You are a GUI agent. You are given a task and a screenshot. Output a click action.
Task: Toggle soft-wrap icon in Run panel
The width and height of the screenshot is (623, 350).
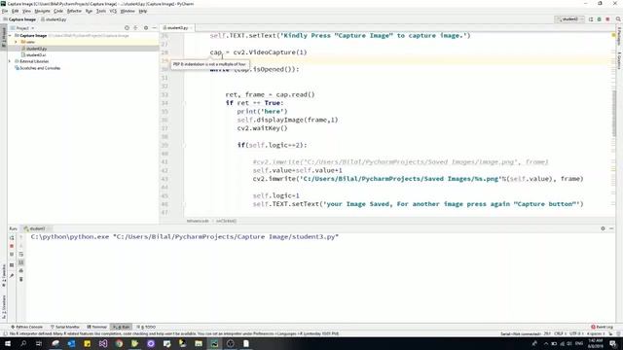click(x=21, y=255)
